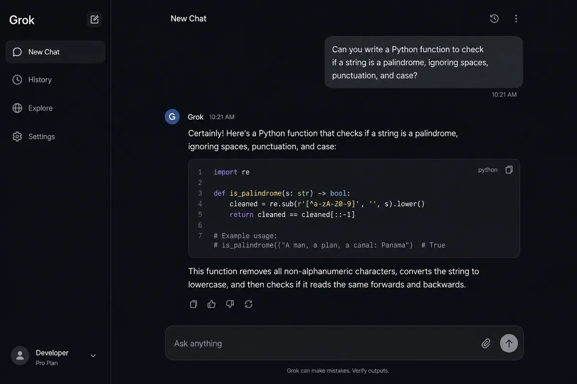Click the Pro Plan label in the sidebar
The image size is (577, 384).
tap(47, 363)
